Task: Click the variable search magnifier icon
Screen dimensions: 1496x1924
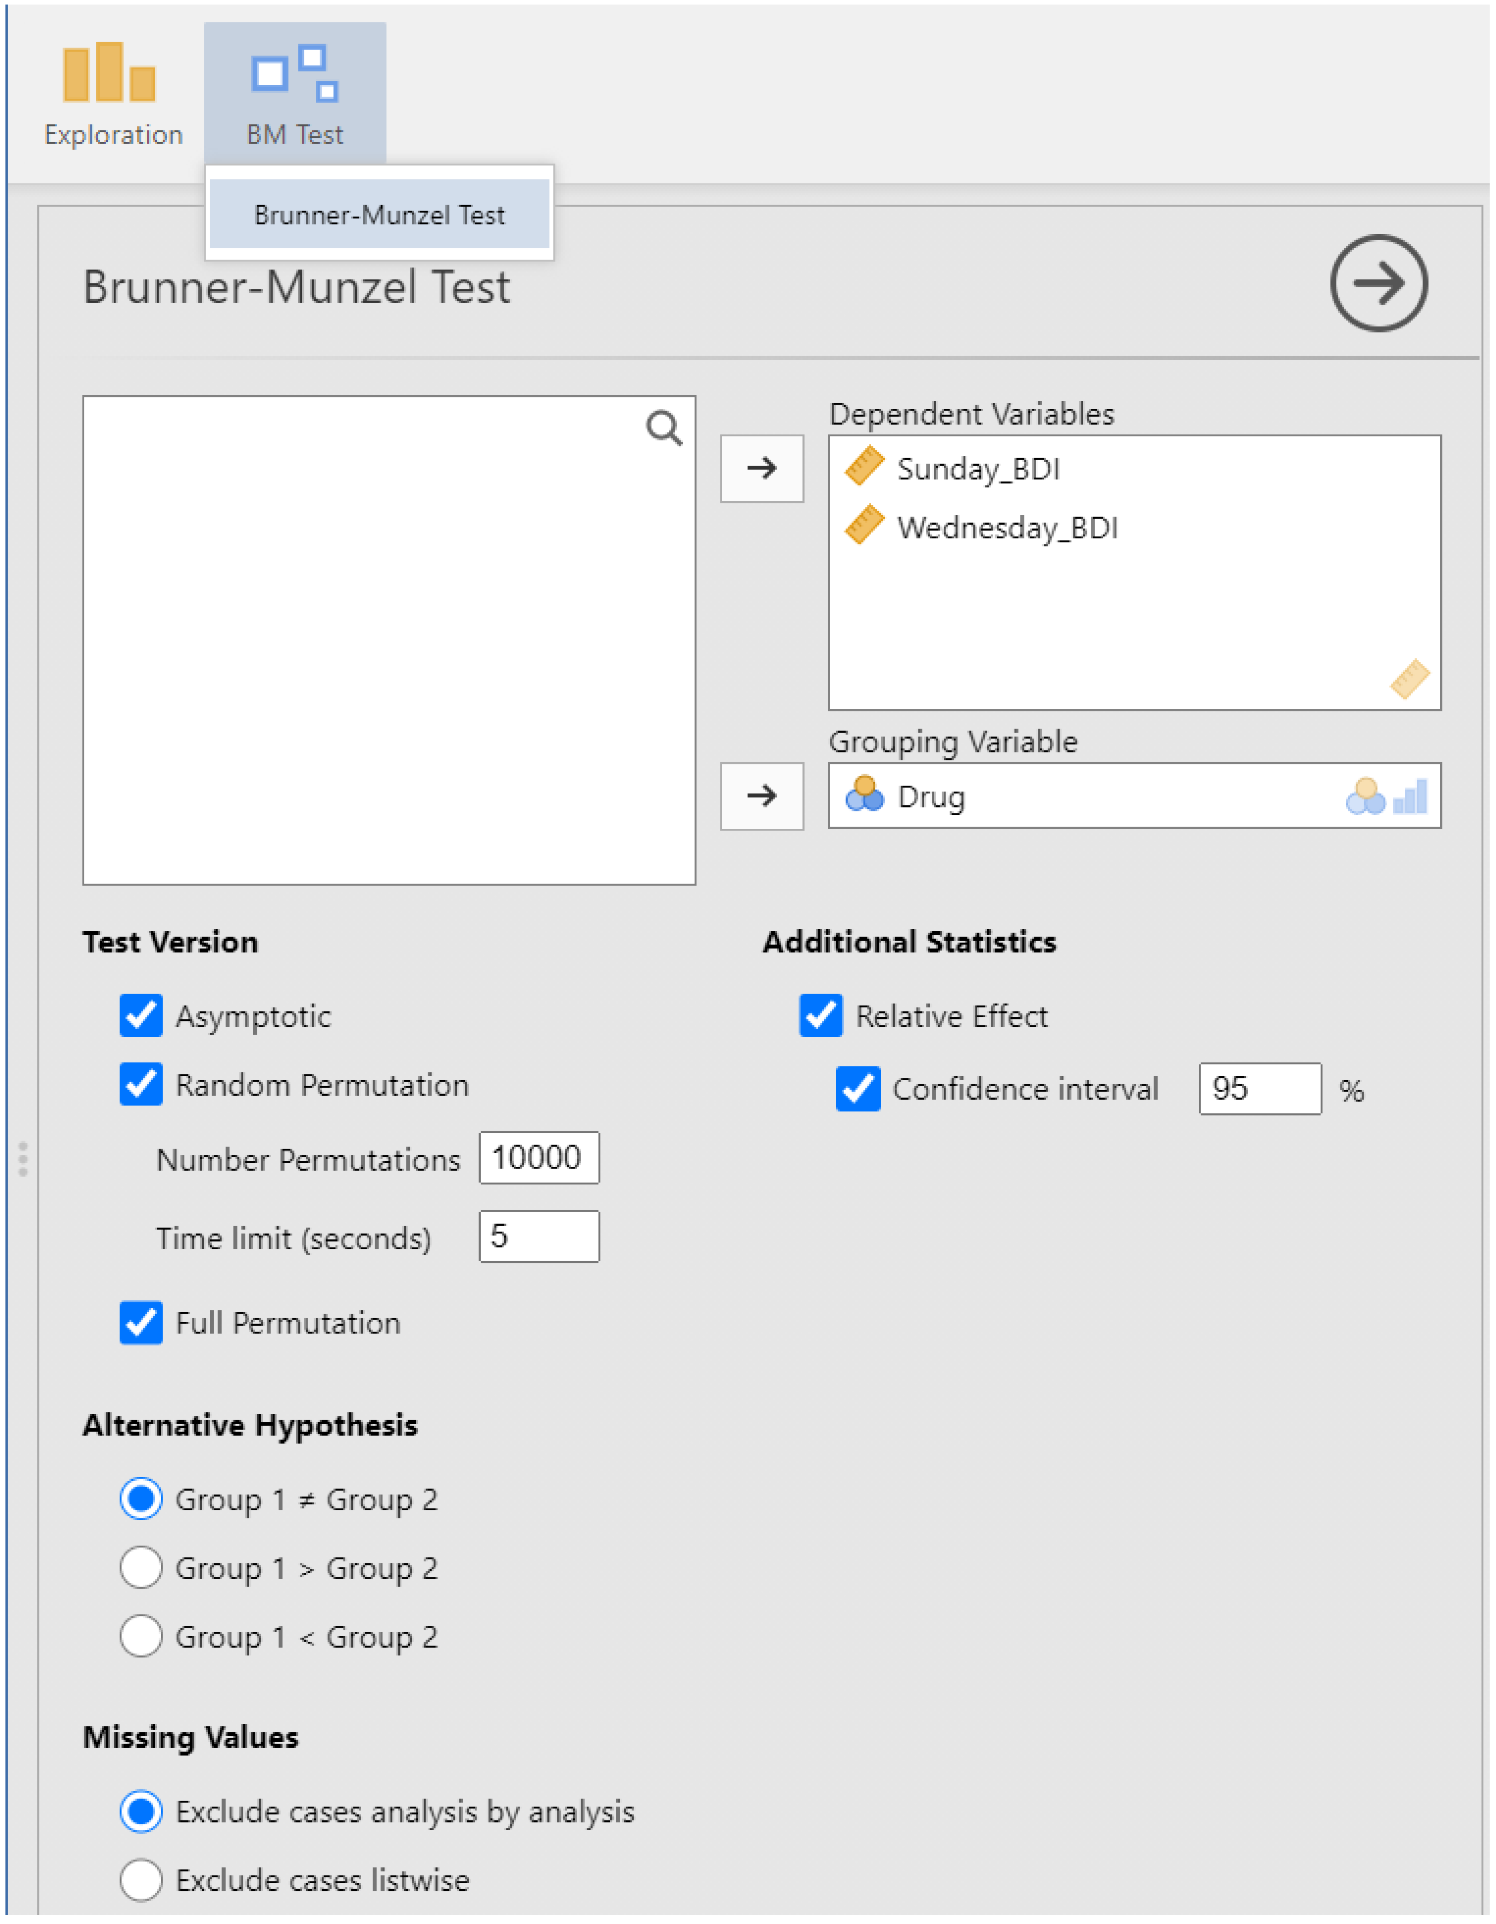Action: pos(663,428)
